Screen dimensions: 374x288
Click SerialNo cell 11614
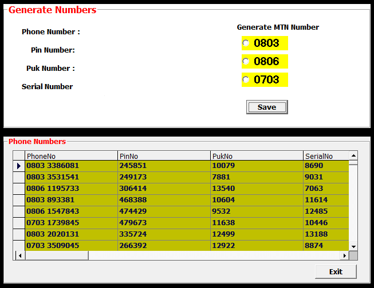tap(326, 200)
